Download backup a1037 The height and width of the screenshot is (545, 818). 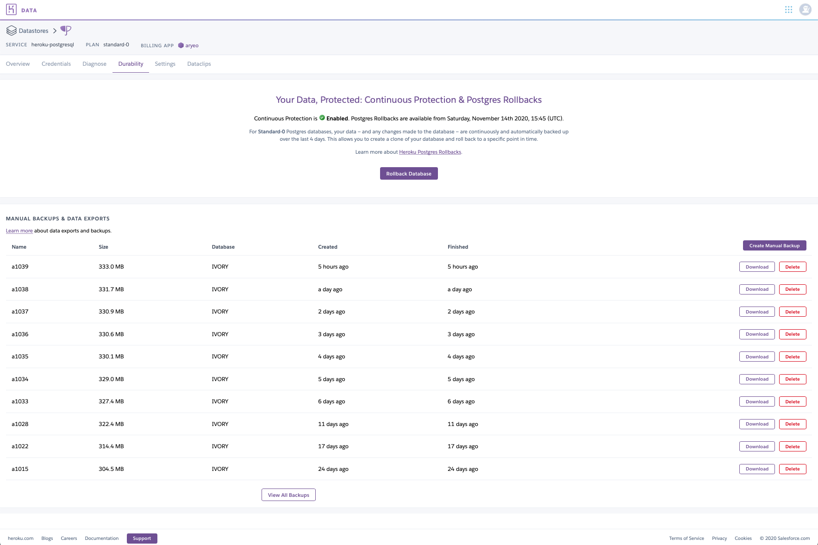click(x=757, y=312)
